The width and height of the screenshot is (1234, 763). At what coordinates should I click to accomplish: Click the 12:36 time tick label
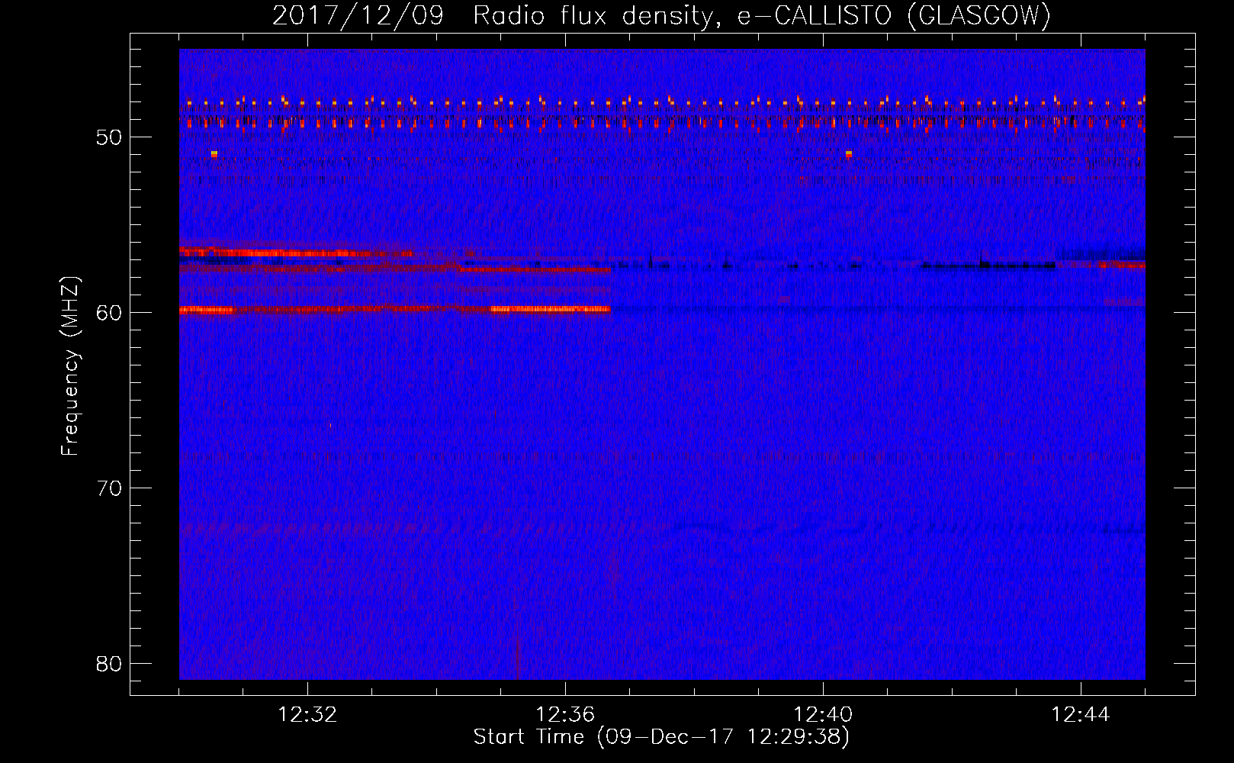(x=565, y=715)
